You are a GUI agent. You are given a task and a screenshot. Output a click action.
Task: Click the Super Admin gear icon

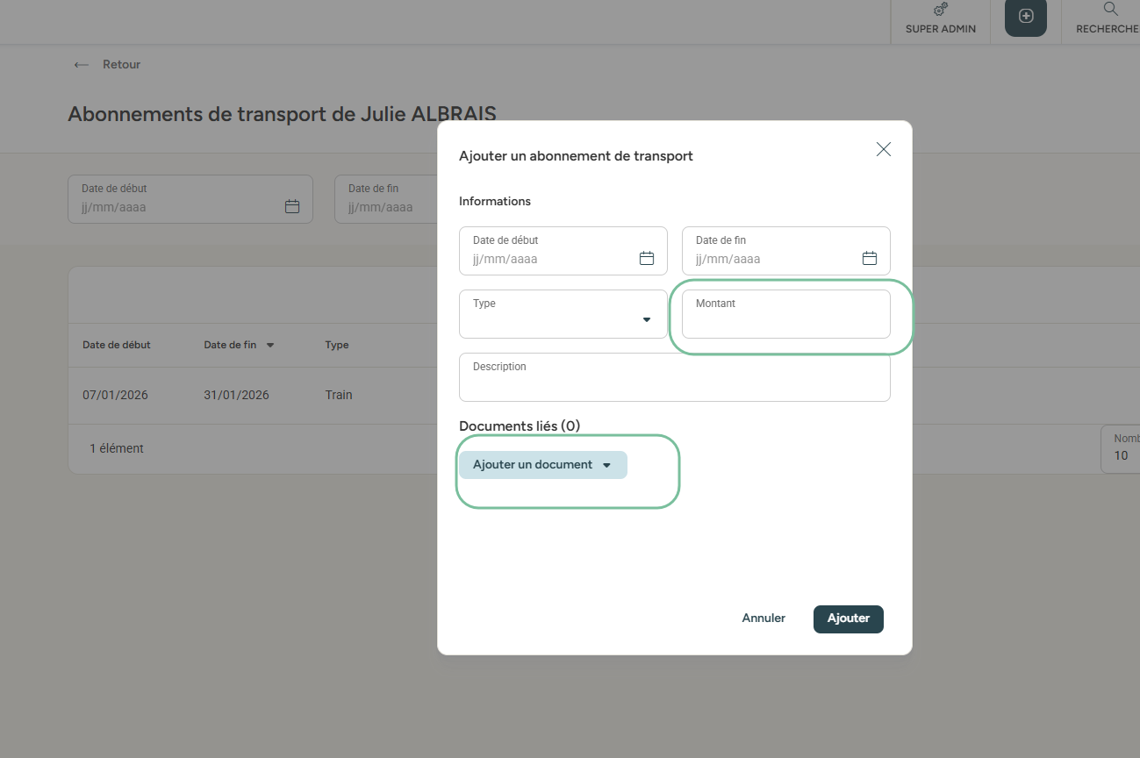pos(941,11)
